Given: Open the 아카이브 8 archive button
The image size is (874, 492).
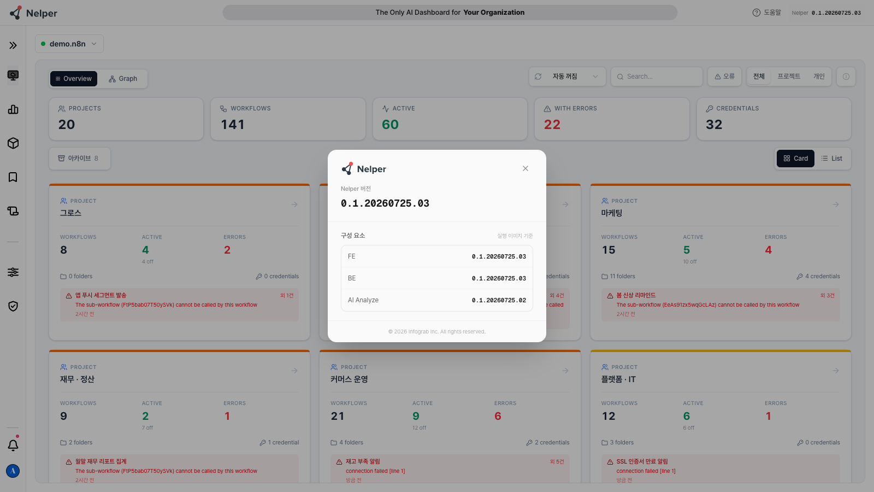Looking at the screenshot, I should click(80, 159).
